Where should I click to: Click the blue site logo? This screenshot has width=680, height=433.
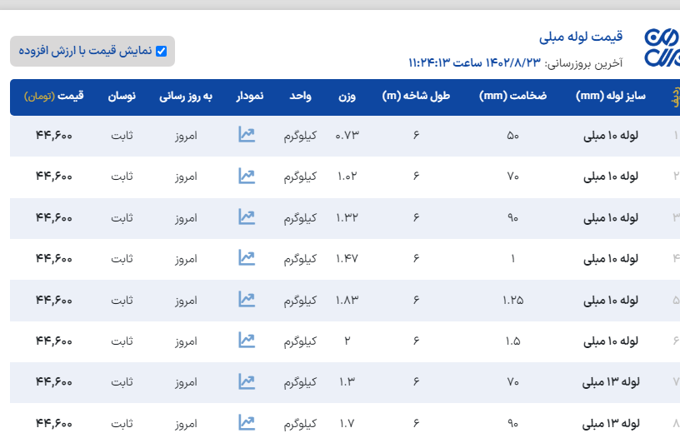pyautogui.click(x=662, y=48)
